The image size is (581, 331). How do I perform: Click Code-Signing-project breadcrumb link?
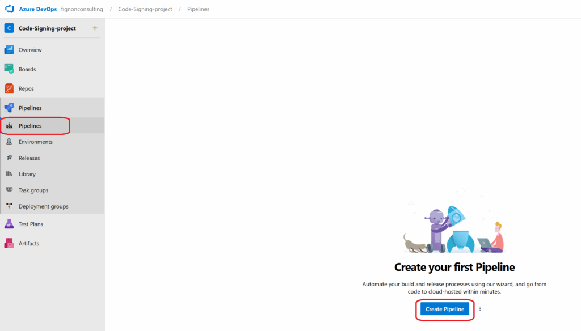145,9
